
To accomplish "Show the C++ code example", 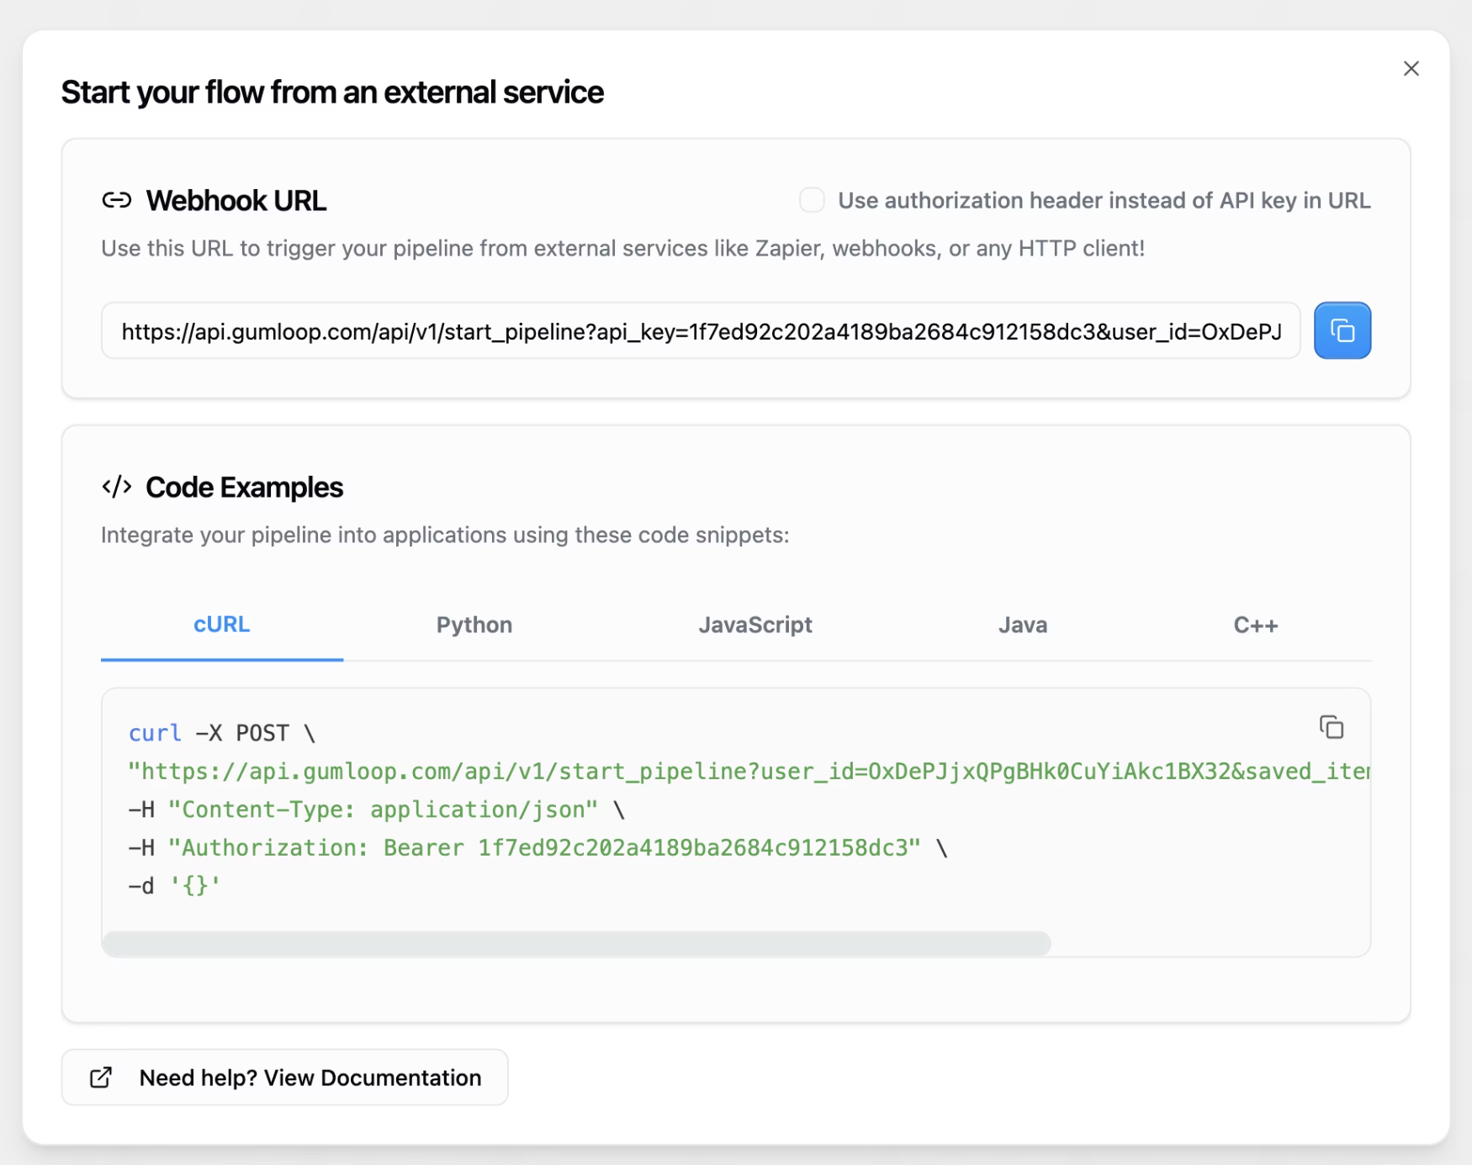I will click(x=1255, y=625).
